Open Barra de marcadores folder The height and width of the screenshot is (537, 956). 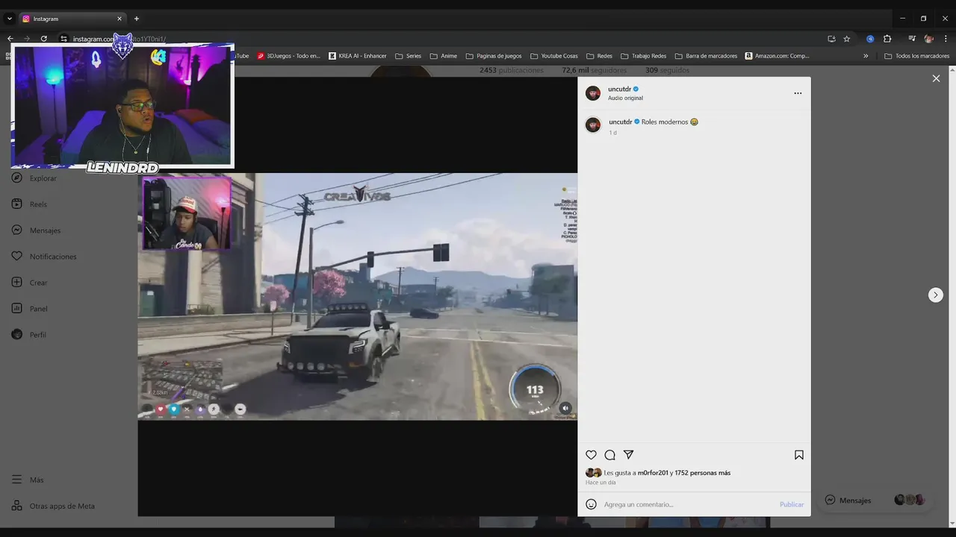[x=706, y=56]
